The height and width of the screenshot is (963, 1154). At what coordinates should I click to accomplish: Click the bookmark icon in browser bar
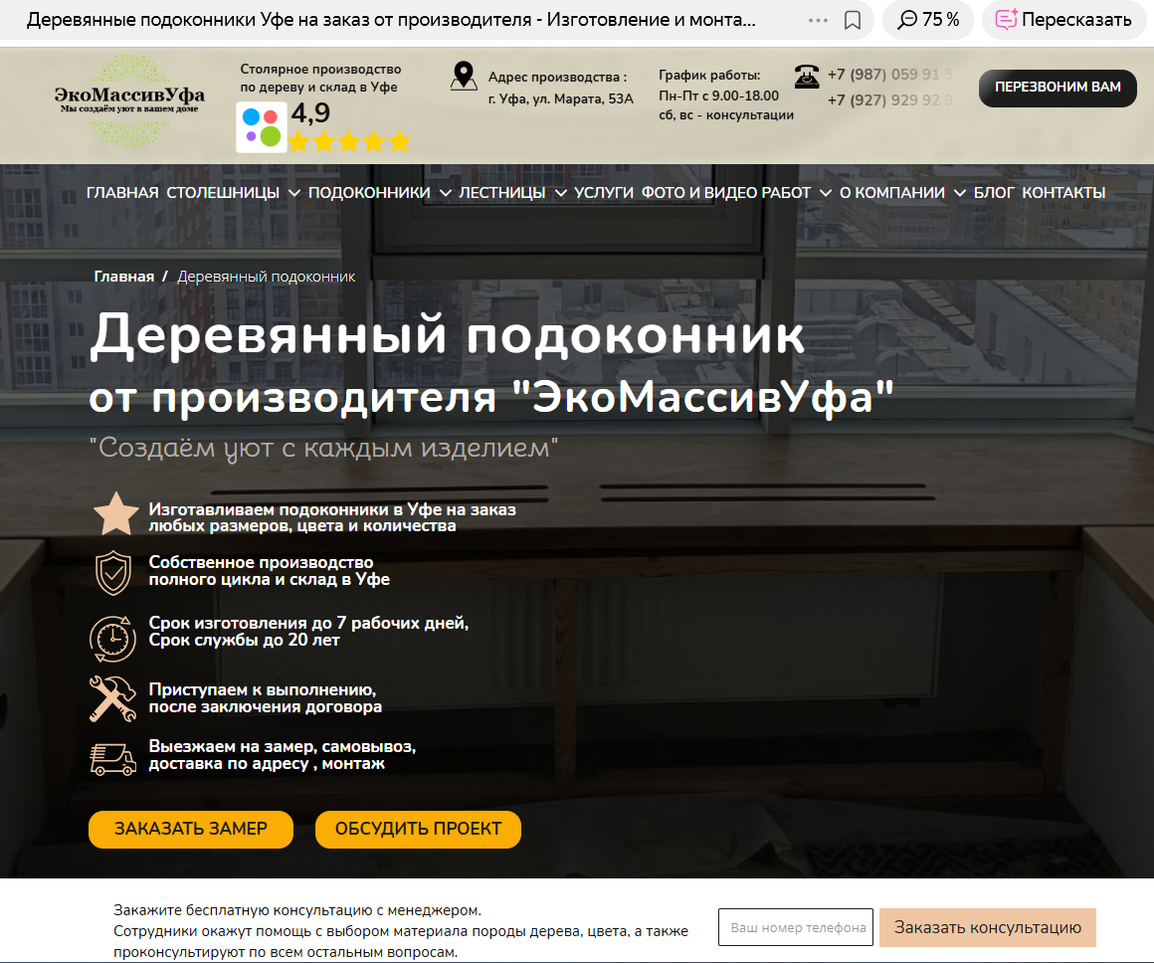(852, 20)
